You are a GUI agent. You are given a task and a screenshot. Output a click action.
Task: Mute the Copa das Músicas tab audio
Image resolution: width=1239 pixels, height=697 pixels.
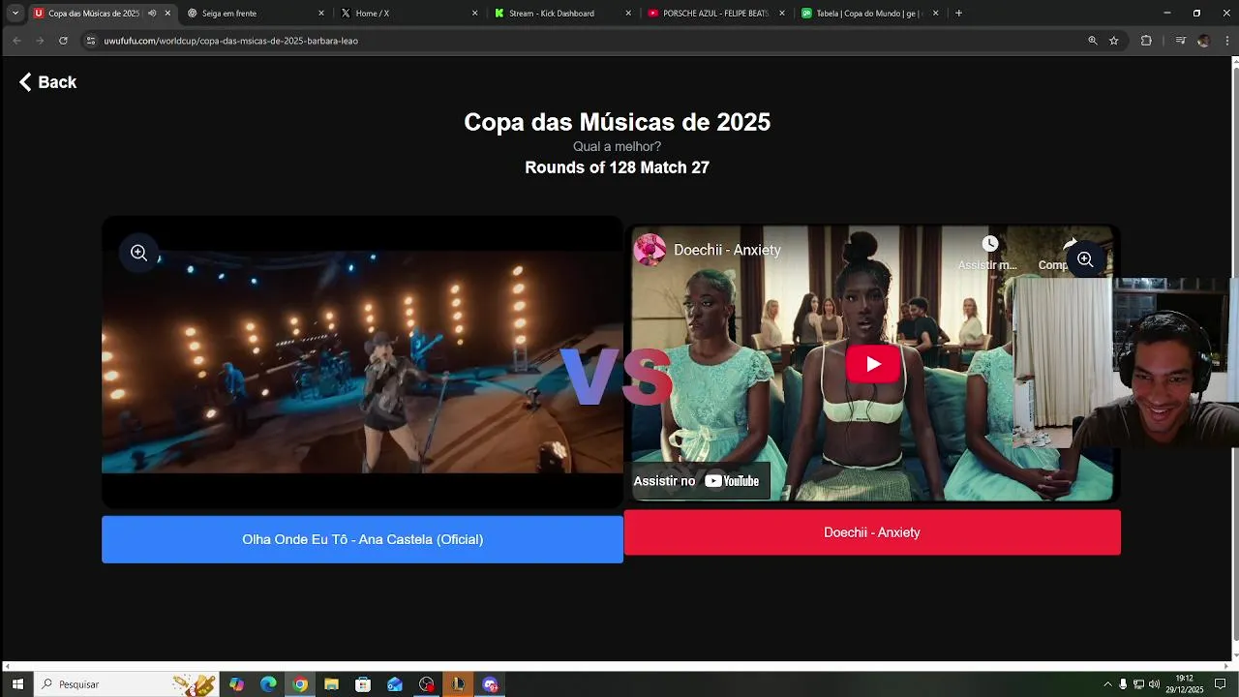point(152,14)
